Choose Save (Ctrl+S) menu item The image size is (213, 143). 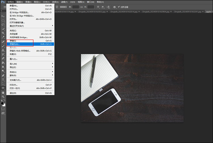[x=30, y=40]
